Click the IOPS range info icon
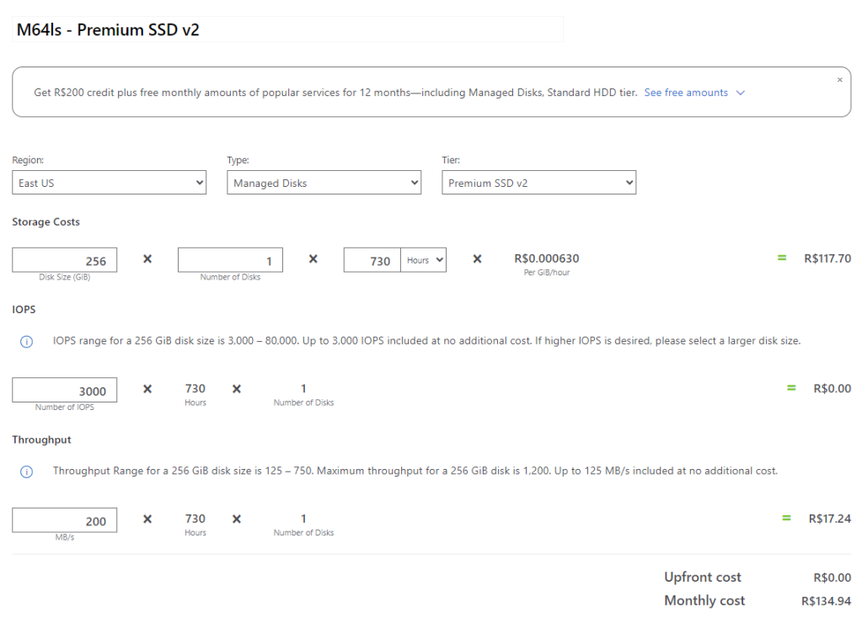The image size is (862, 618). click(26, 342)
